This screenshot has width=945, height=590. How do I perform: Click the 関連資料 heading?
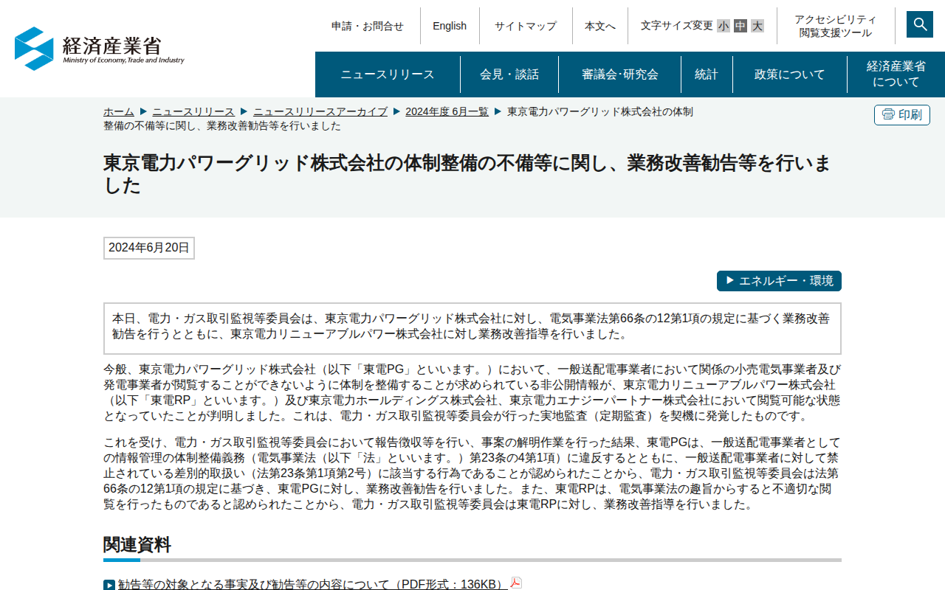(137, 545)
